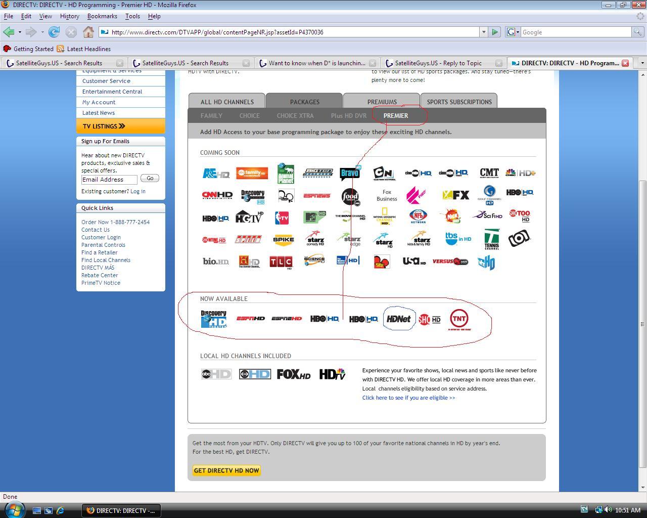This screenshot has height=518, width=647.
Task: Select the FAMILY package subtab
Action: [211, 116]
